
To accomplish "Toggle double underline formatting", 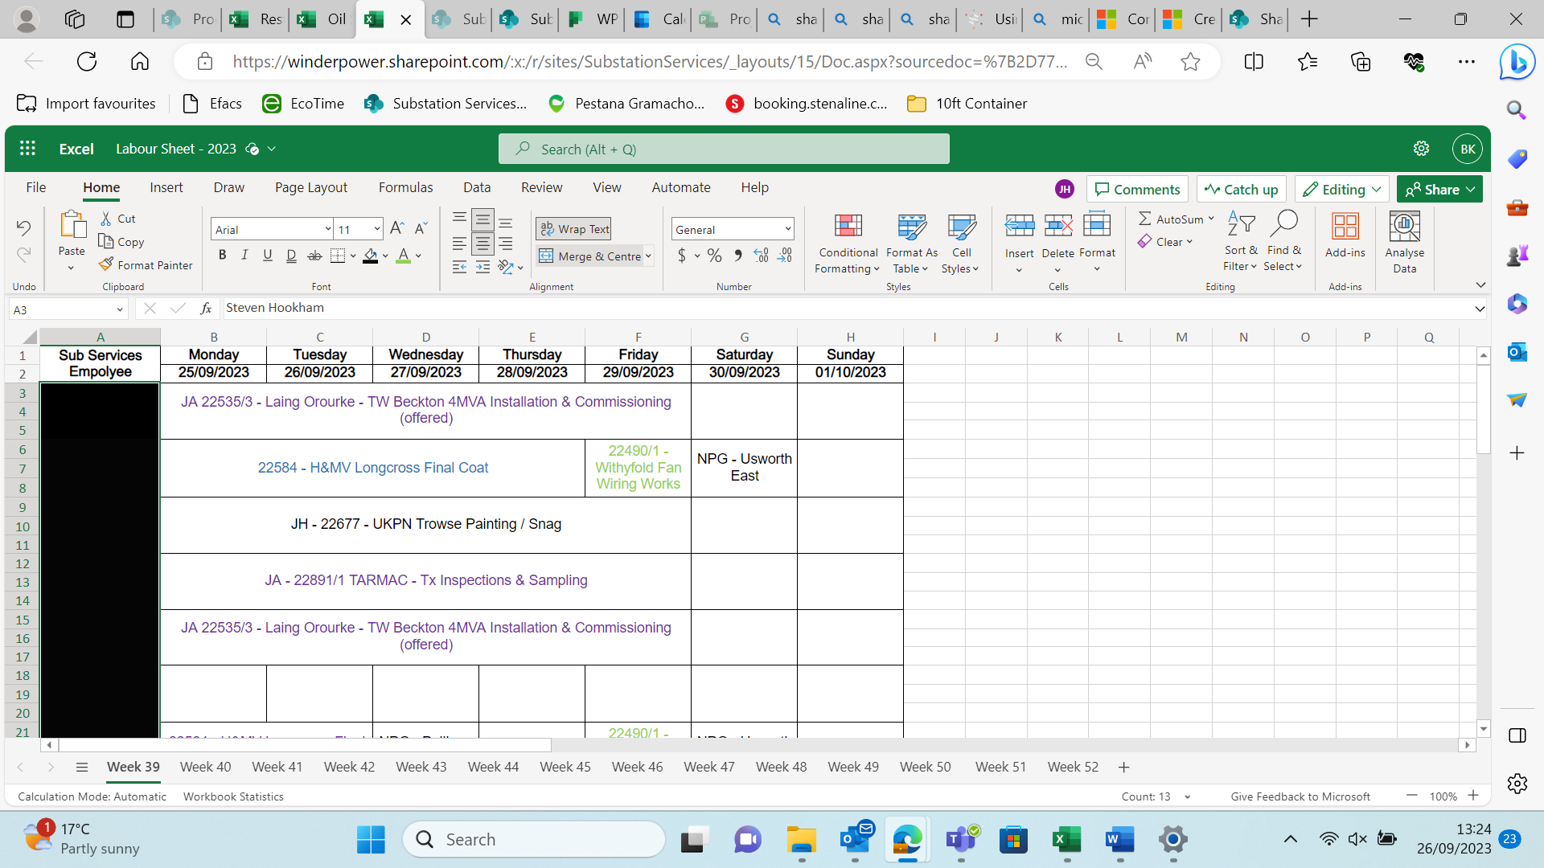I will [291, 256].
